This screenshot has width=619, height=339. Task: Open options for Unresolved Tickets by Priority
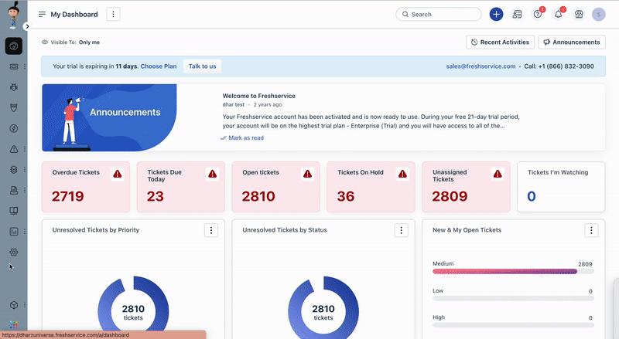click(211, 230)
